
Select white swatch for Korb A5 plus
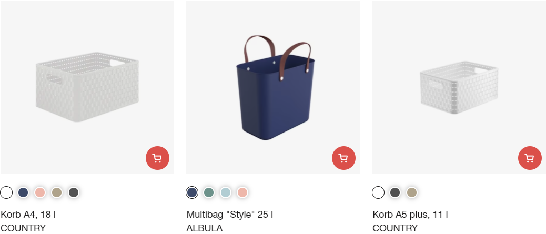pos(378,192)
